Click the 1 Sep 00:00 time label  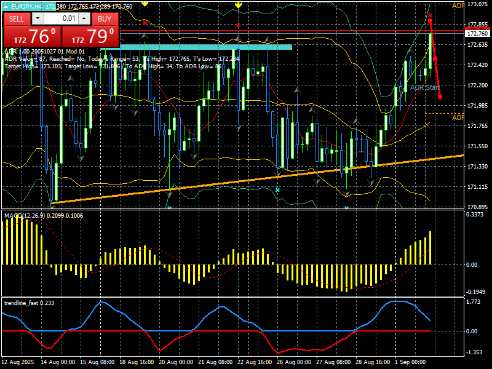coord(410,362)
